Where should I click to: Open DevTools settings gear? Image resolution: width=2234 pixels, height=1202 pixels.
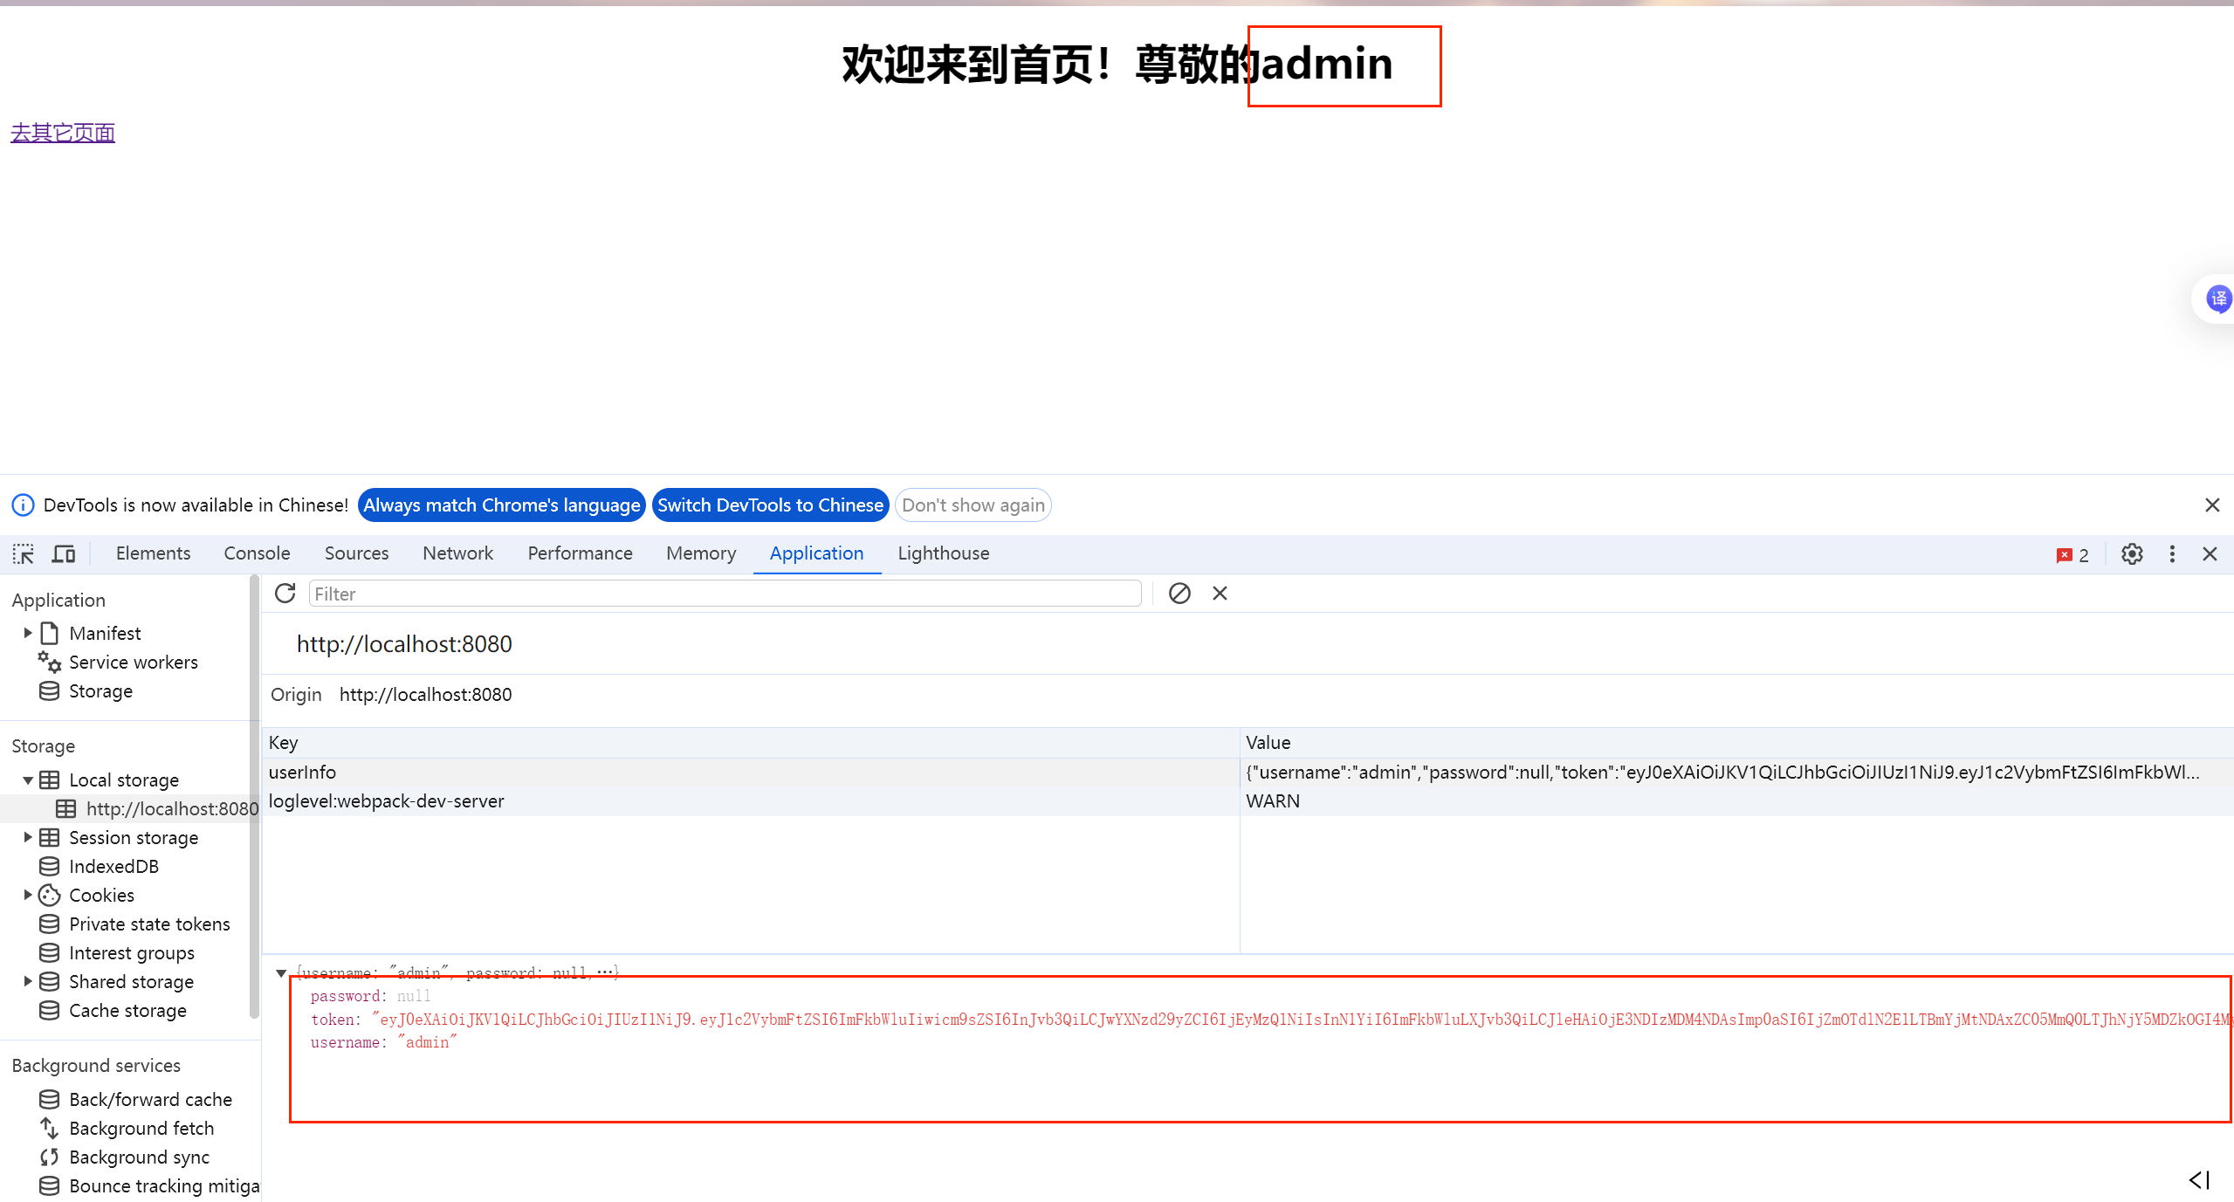coord(2132,554)
